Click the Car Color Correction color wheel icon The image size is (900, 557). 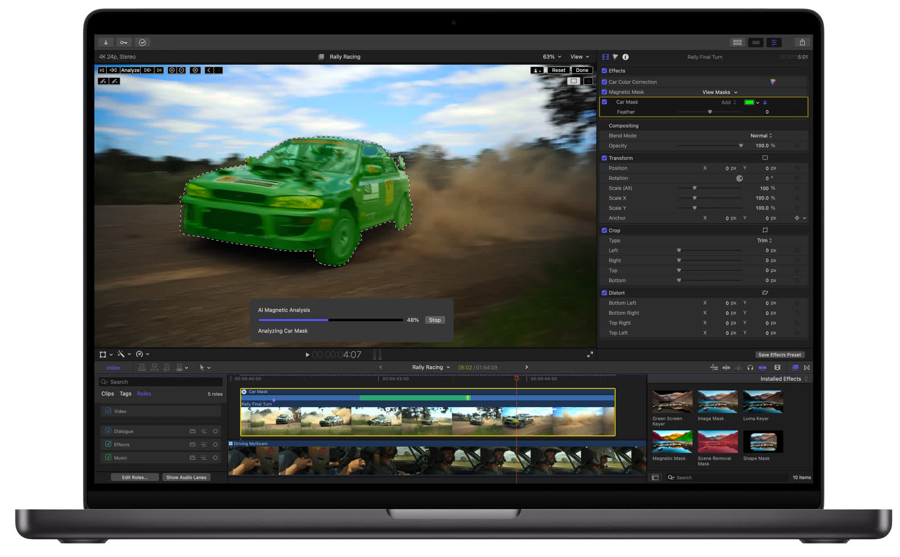[x=773, y=82]
